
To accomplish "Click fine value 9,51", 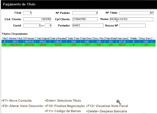I will click(111, 42).
